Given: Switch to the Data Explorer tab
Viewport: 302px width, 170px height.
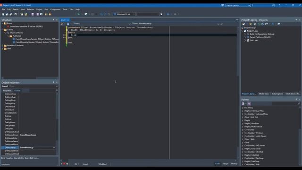Looking at the screenshot, I should click(277, 94).
